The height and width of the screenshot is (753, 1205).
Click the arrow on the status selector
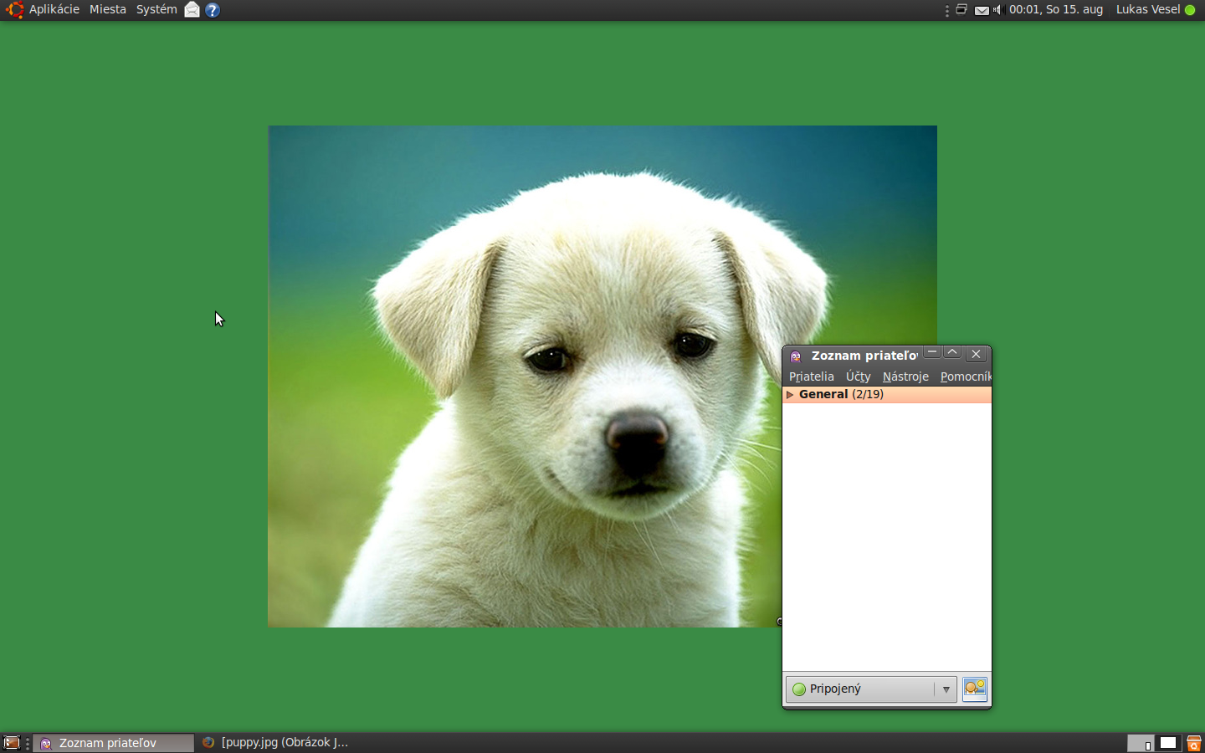click(946, 689)
